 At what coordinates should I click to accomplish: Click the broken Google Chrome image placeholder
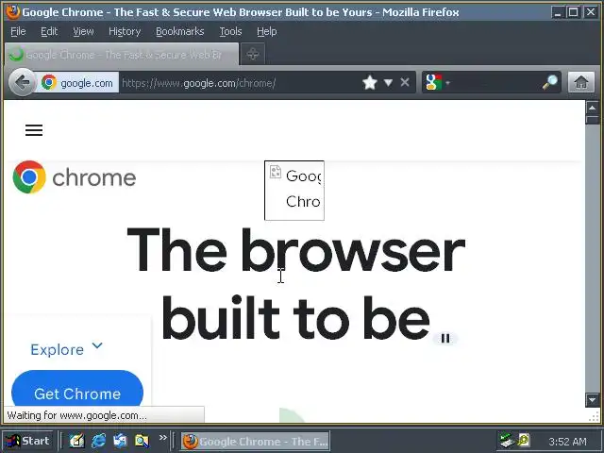294,191
